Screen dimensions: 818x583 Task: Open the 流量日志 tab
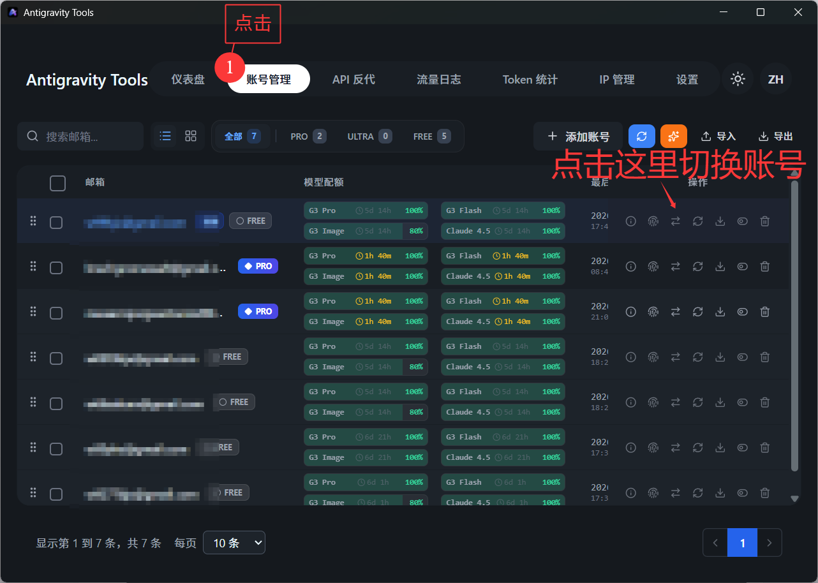439,79
